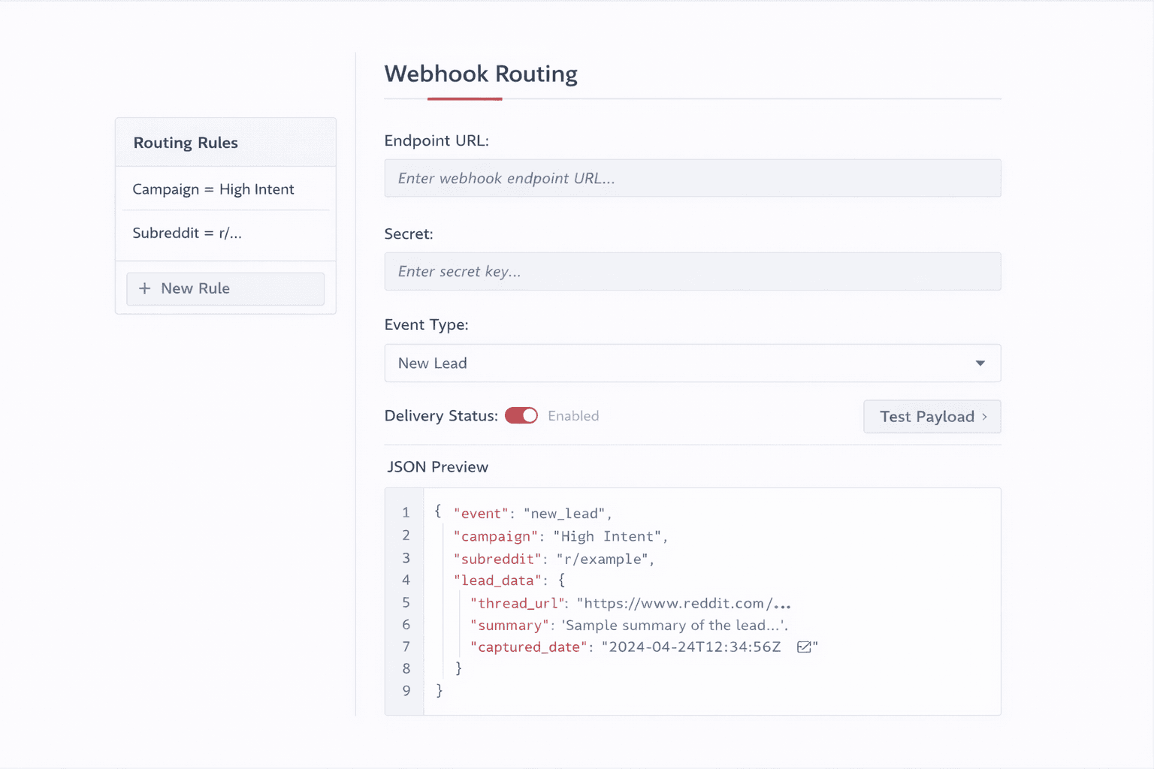Click the Endpoint URL input field
The width and height of the screenshot is (1154, 769).
click(x=691, y=178)
